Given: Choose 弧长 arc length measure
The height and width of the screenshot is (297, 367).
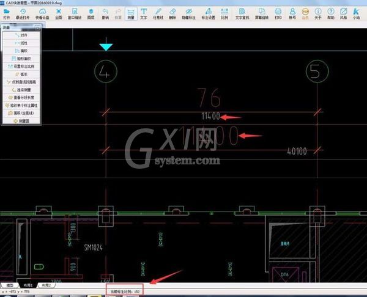Looking at the screenshot, I should [21, 74].
